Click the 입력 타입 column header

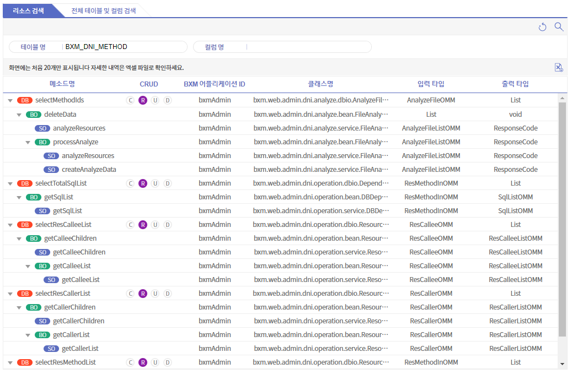(x=431, y=84)
